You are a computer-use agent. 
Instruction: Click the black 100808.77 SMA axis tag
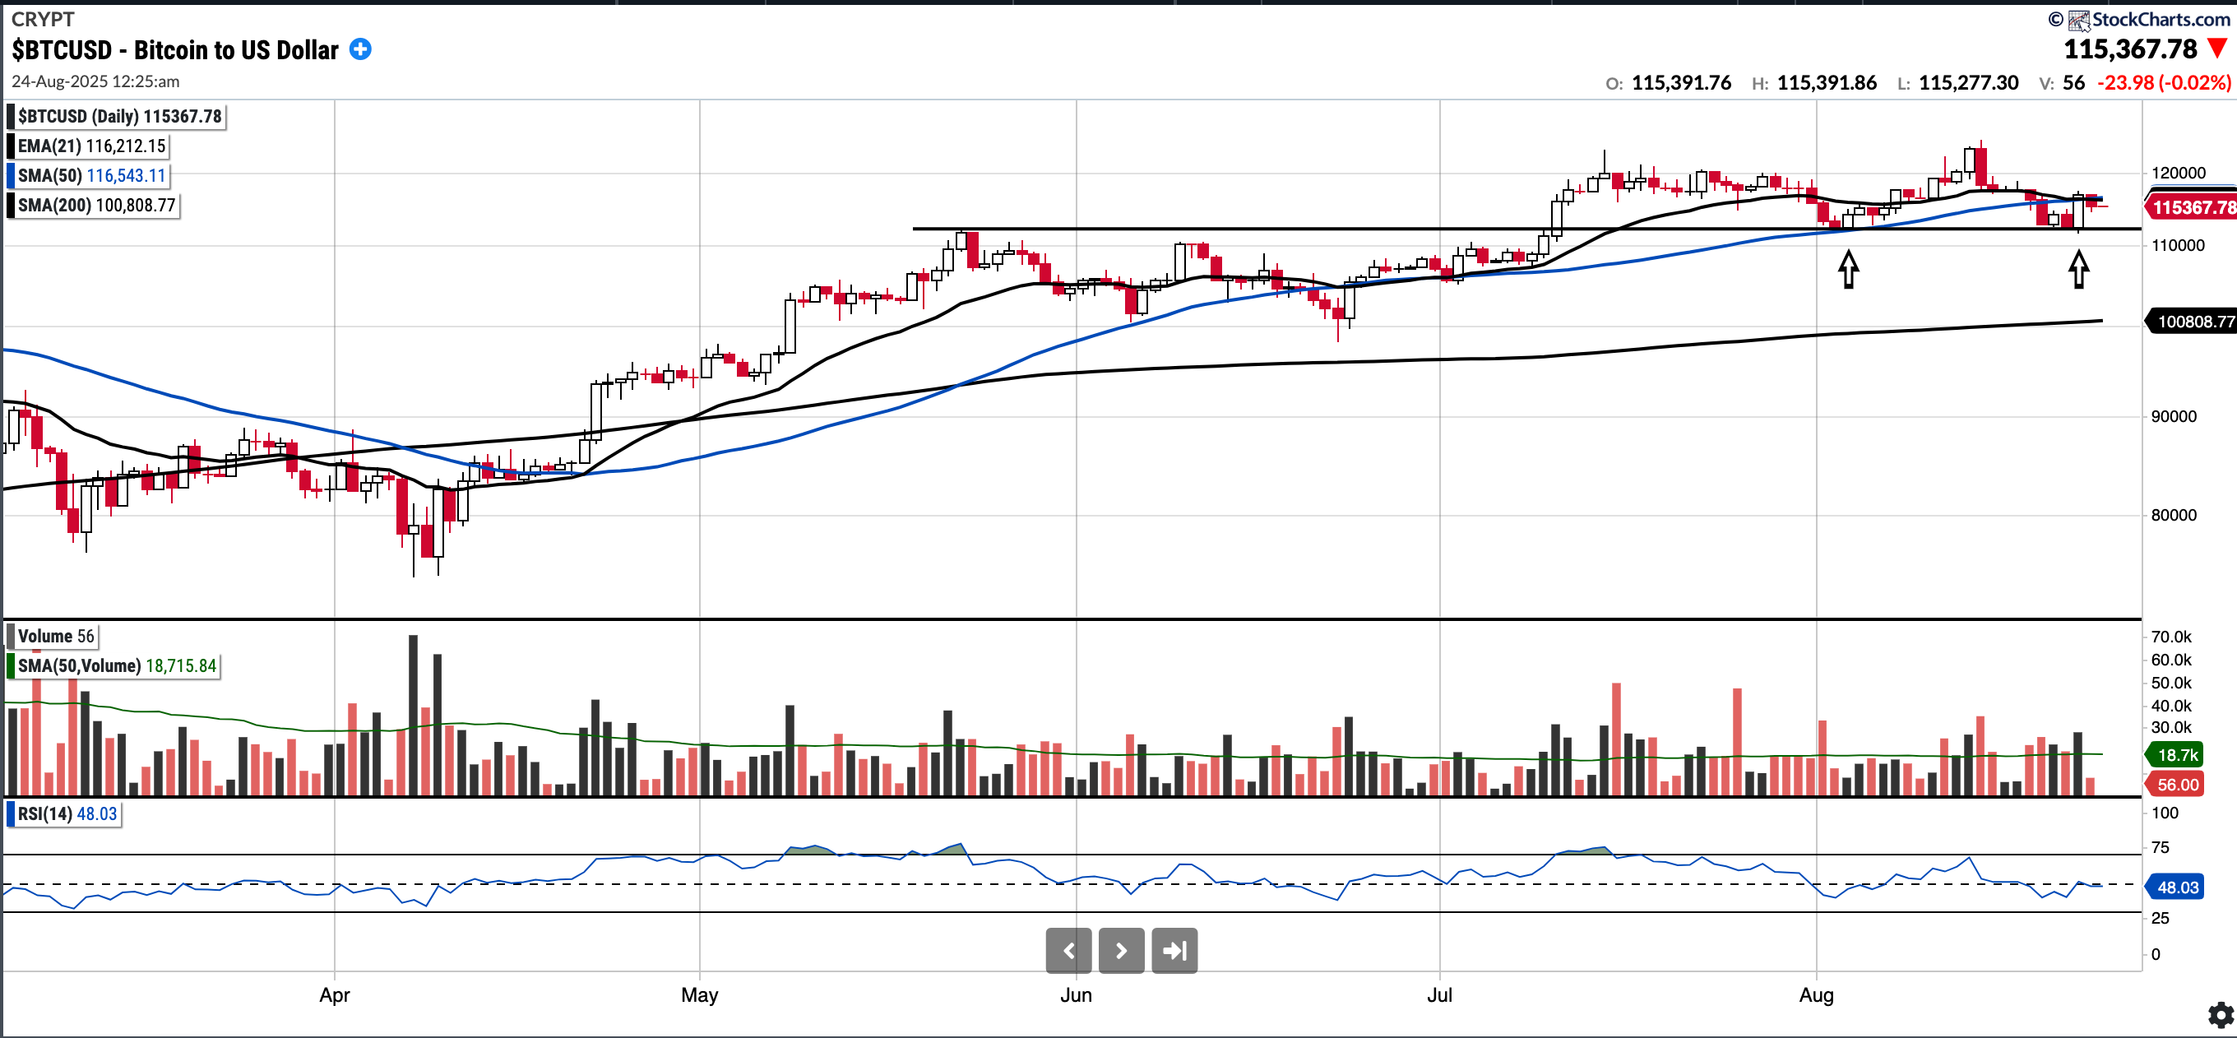(2193, 322)
